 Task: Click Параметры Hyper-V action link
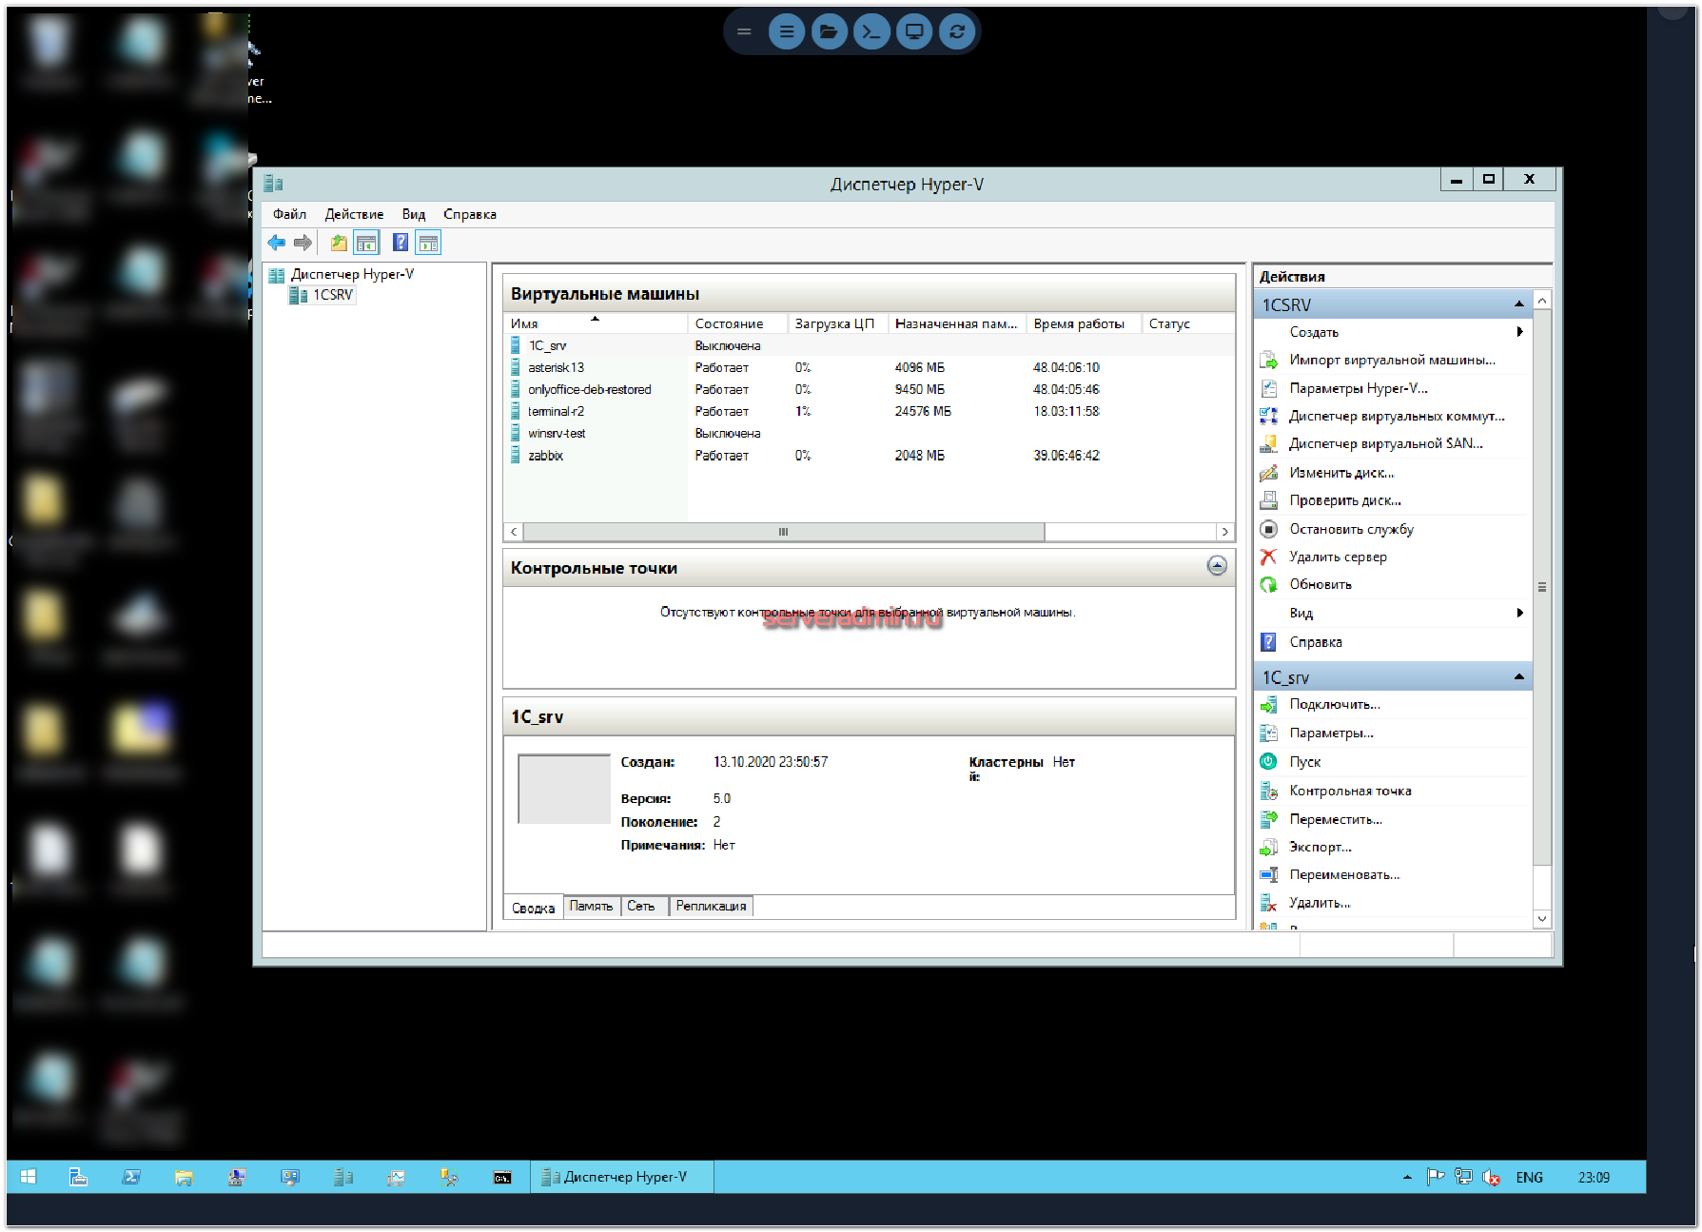click(1358, 388)
